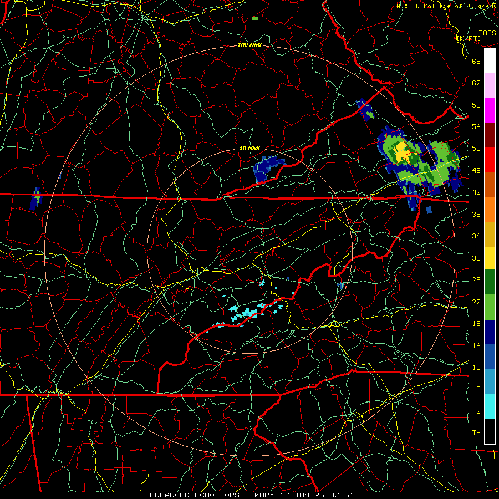This screenshot has height=499, width=499.
Task: Click the dark maroon swatch near 50
Action: click(x=490, y=135)
